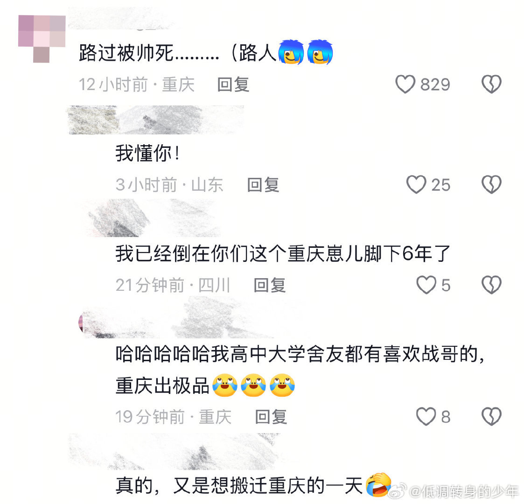Dislike the comment with 8 likes

pos(491,416)
